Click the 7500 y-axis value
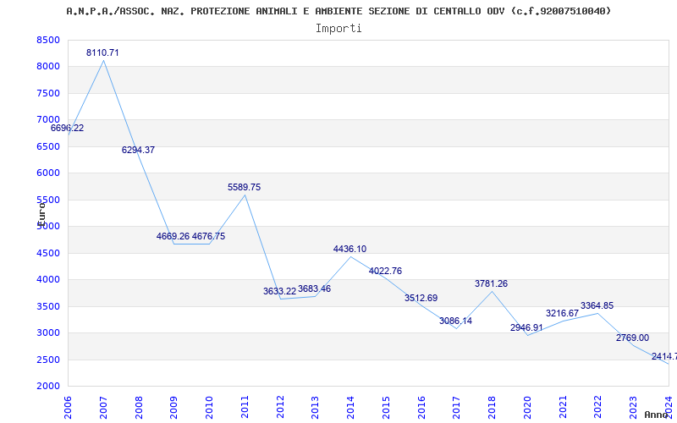The height and width of the screenshot is (423, 677). point(48,93)
